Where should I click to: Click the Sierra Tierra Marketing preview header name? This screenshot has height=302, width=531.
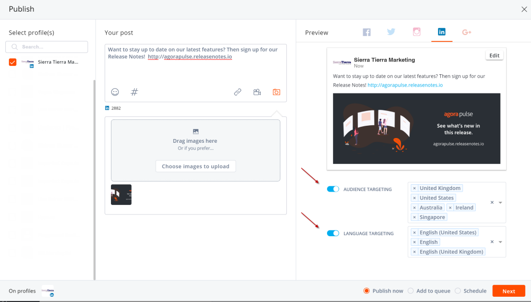pos(384,60)
